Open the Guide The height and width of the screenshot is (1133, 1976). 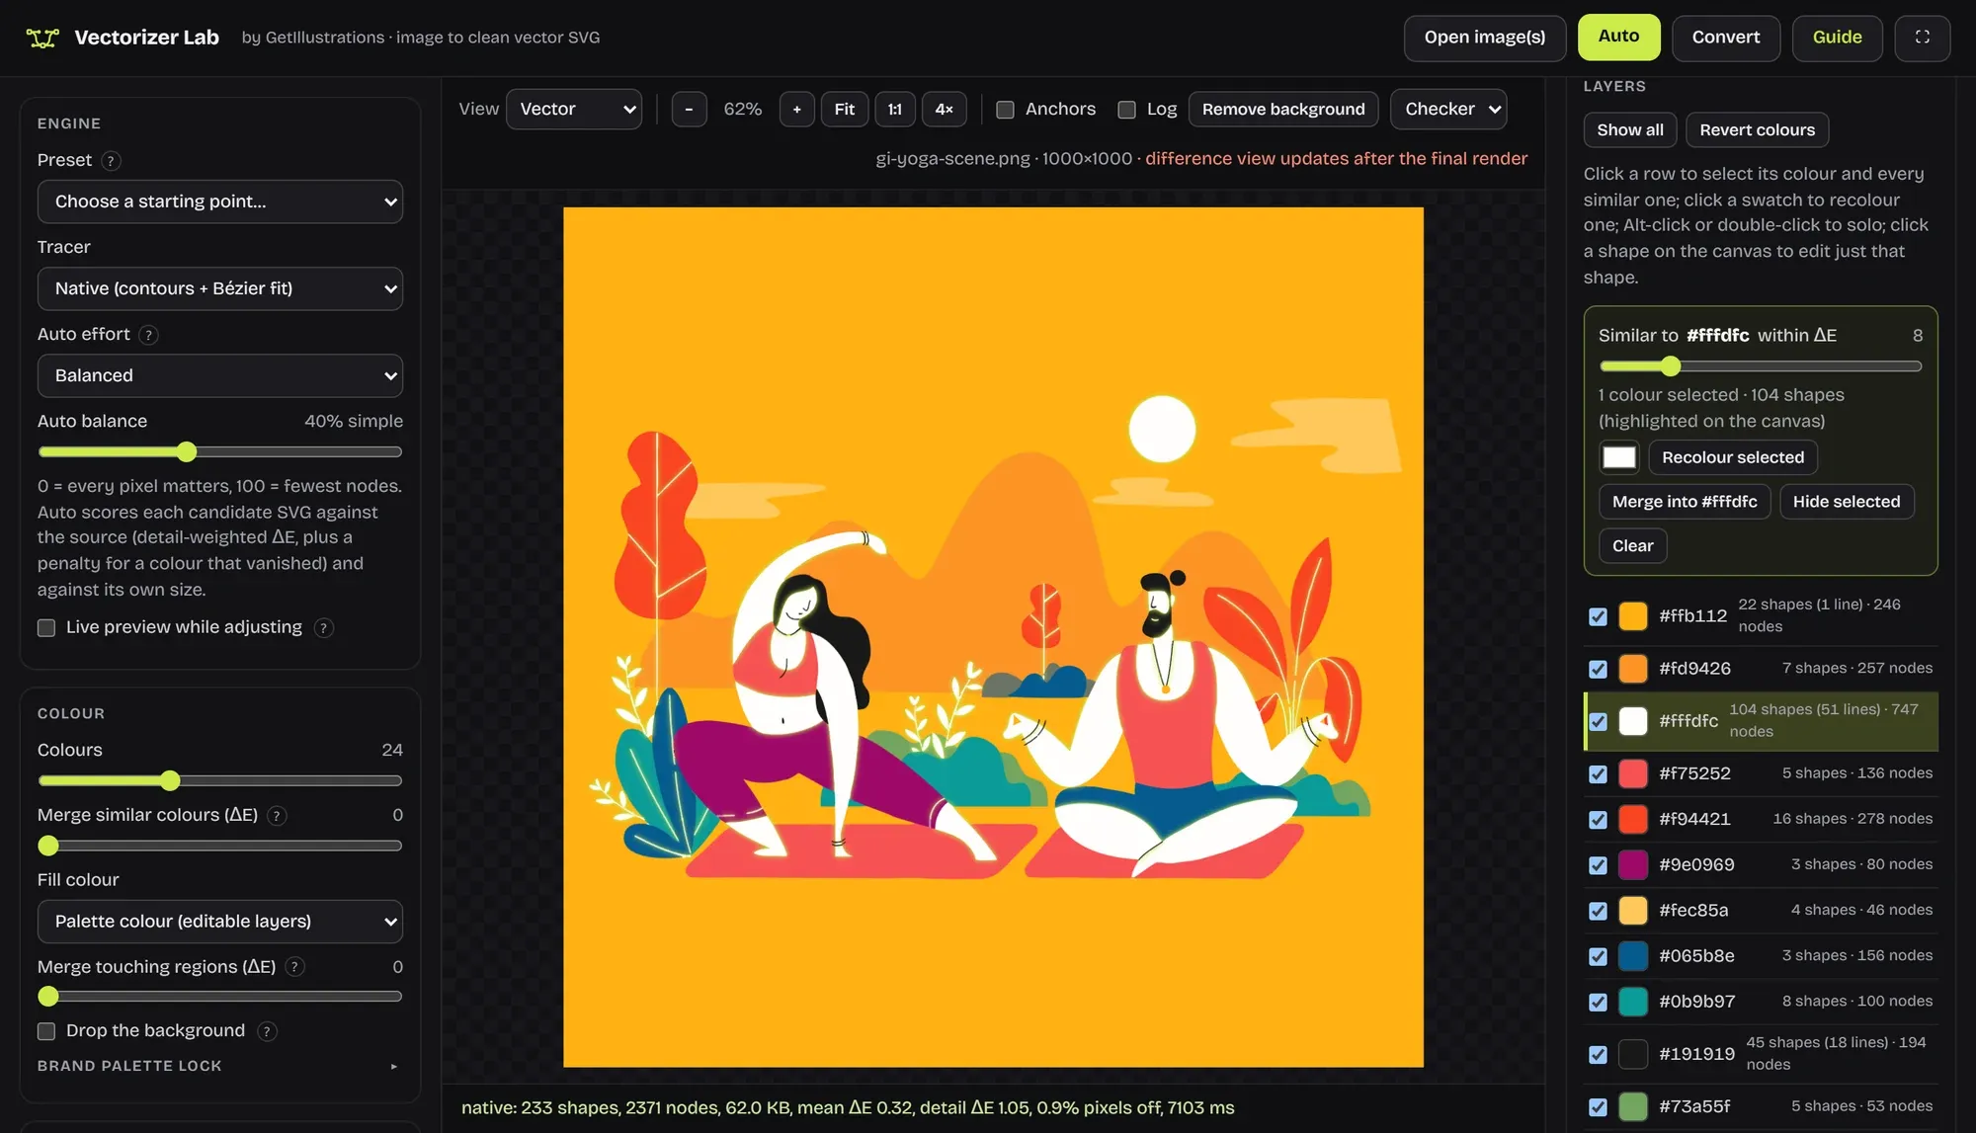click(x=1837, y=38)
